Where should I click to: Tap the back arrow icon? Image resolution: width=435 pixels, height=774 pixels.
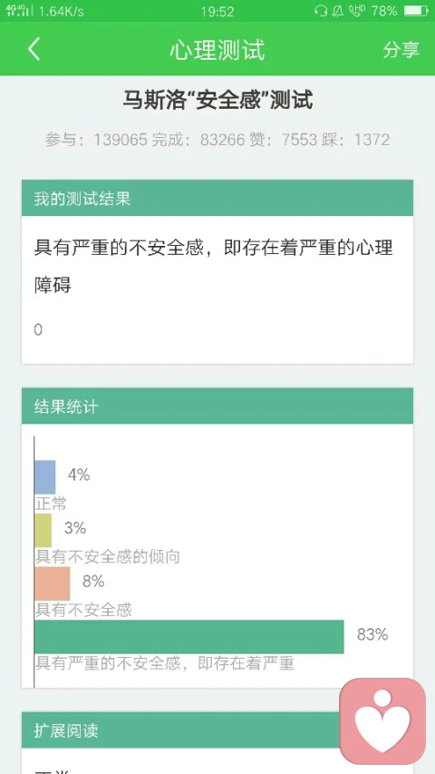(x=34, y=49)
